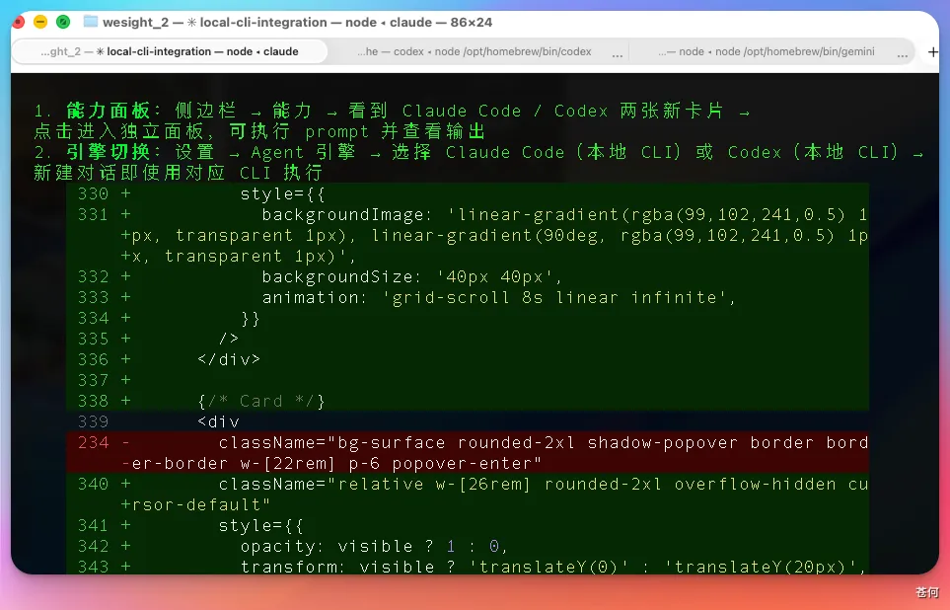Minimize the terminal with yellow button
Screen dimensions: 950x610
pos(40,21)
